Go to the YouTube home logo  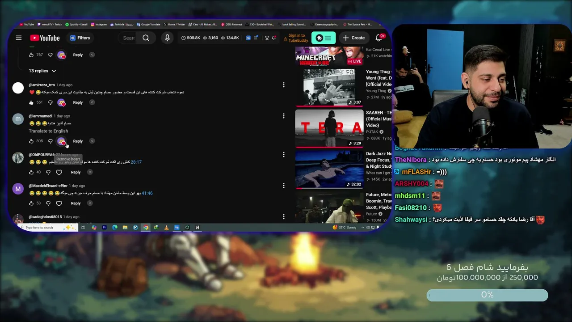(45, 38)
